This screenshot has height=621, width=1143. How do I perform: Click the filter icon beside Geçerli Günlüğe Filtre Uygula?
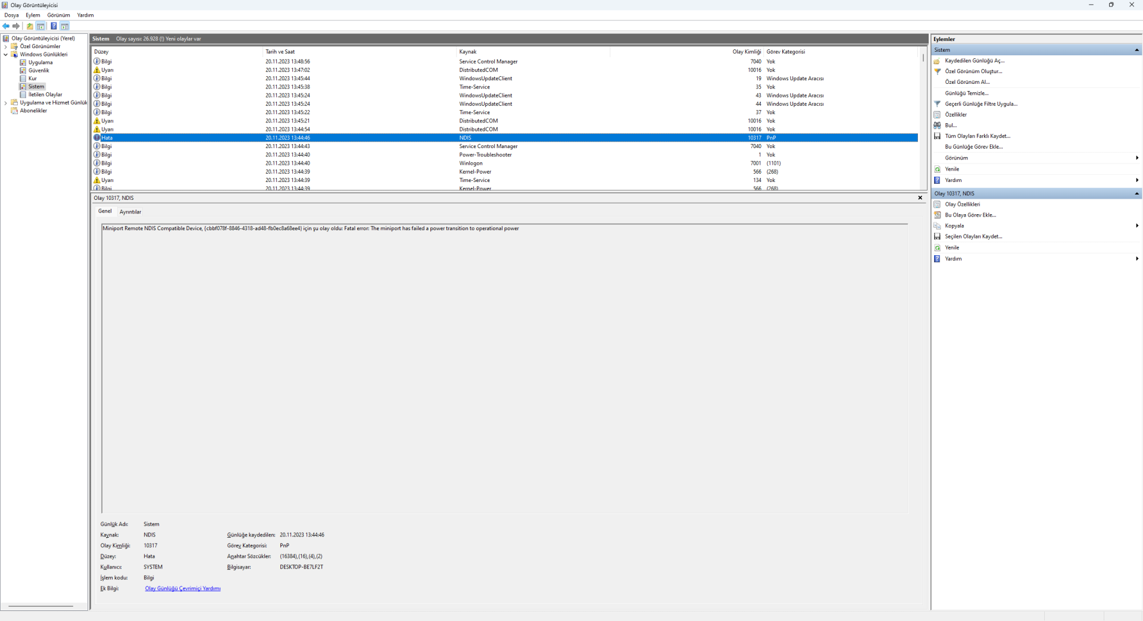[x=937, y=104]
